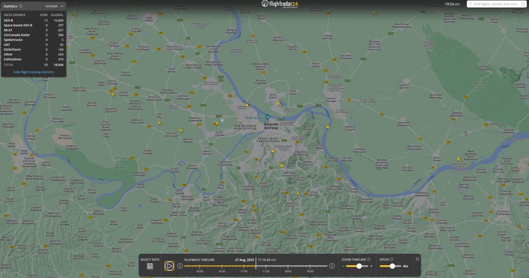This screenshot has width=529, height=278.
Task: Step playback timeline backward with left arrow
Action: 180,266
